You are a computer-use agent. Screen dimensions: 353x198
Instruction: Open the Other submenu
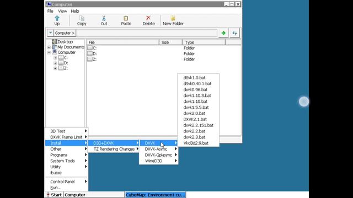click(67, 149)
